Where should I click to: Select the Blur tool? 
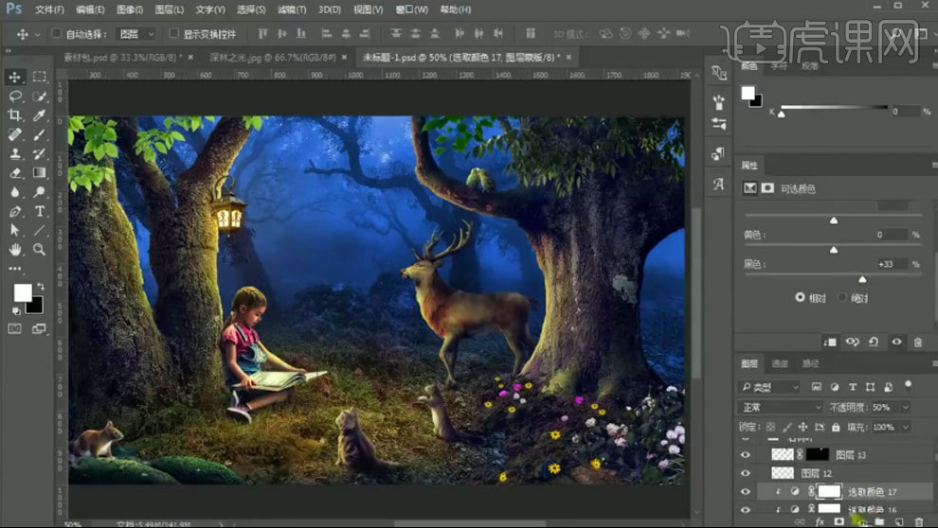pyautogui.click(x=15, y=192)
